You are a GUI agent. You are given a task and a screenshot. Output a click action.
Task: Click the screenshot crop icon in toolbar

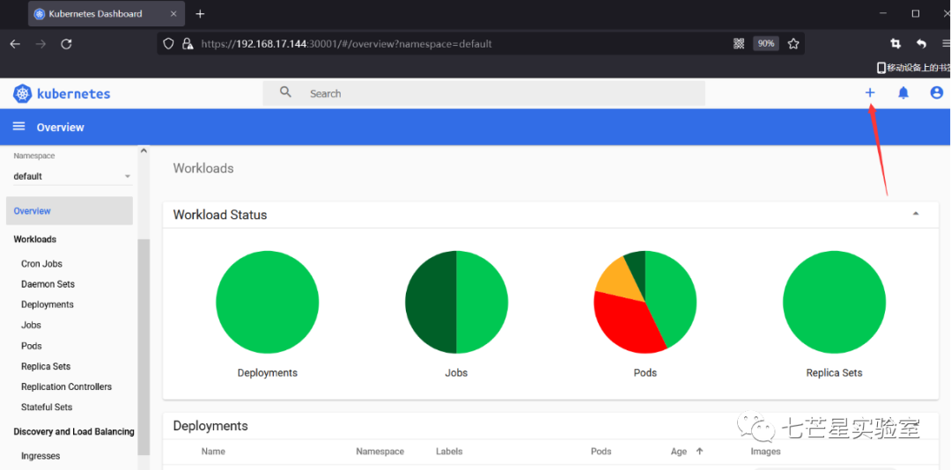click(x=896, y=44)
